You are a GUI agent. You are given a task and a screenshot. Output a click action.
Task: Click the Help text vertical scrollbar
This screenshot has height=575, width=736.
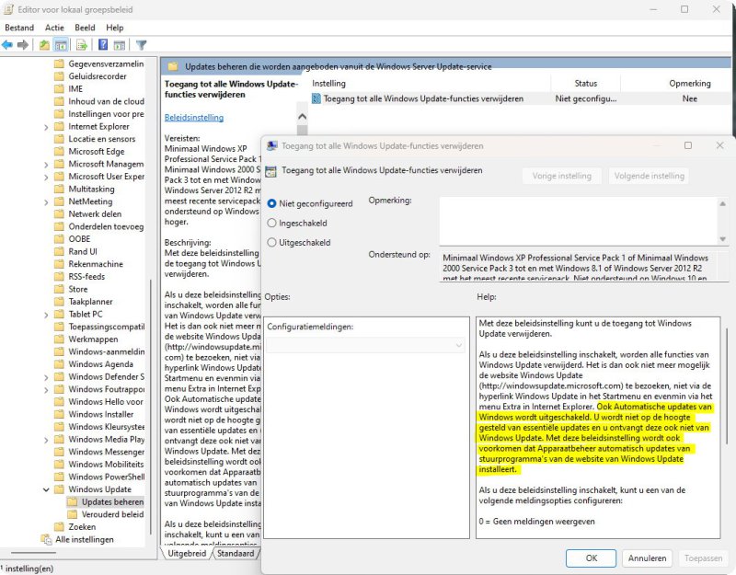[727, 385]
